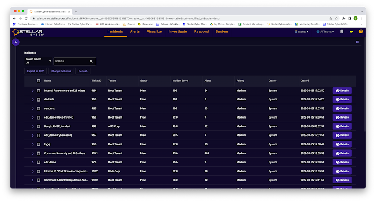
Task: Open the grid layout icon at top right
Action: (x=357, y=42)
